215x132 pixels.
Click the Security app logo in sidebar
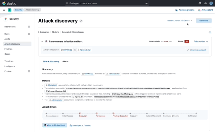pyautogui.click(x=6, y=19)
